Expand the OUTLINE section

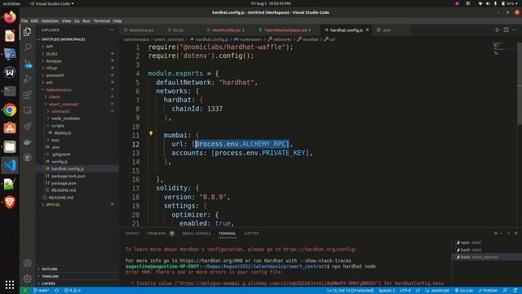(x=50, y=269)
